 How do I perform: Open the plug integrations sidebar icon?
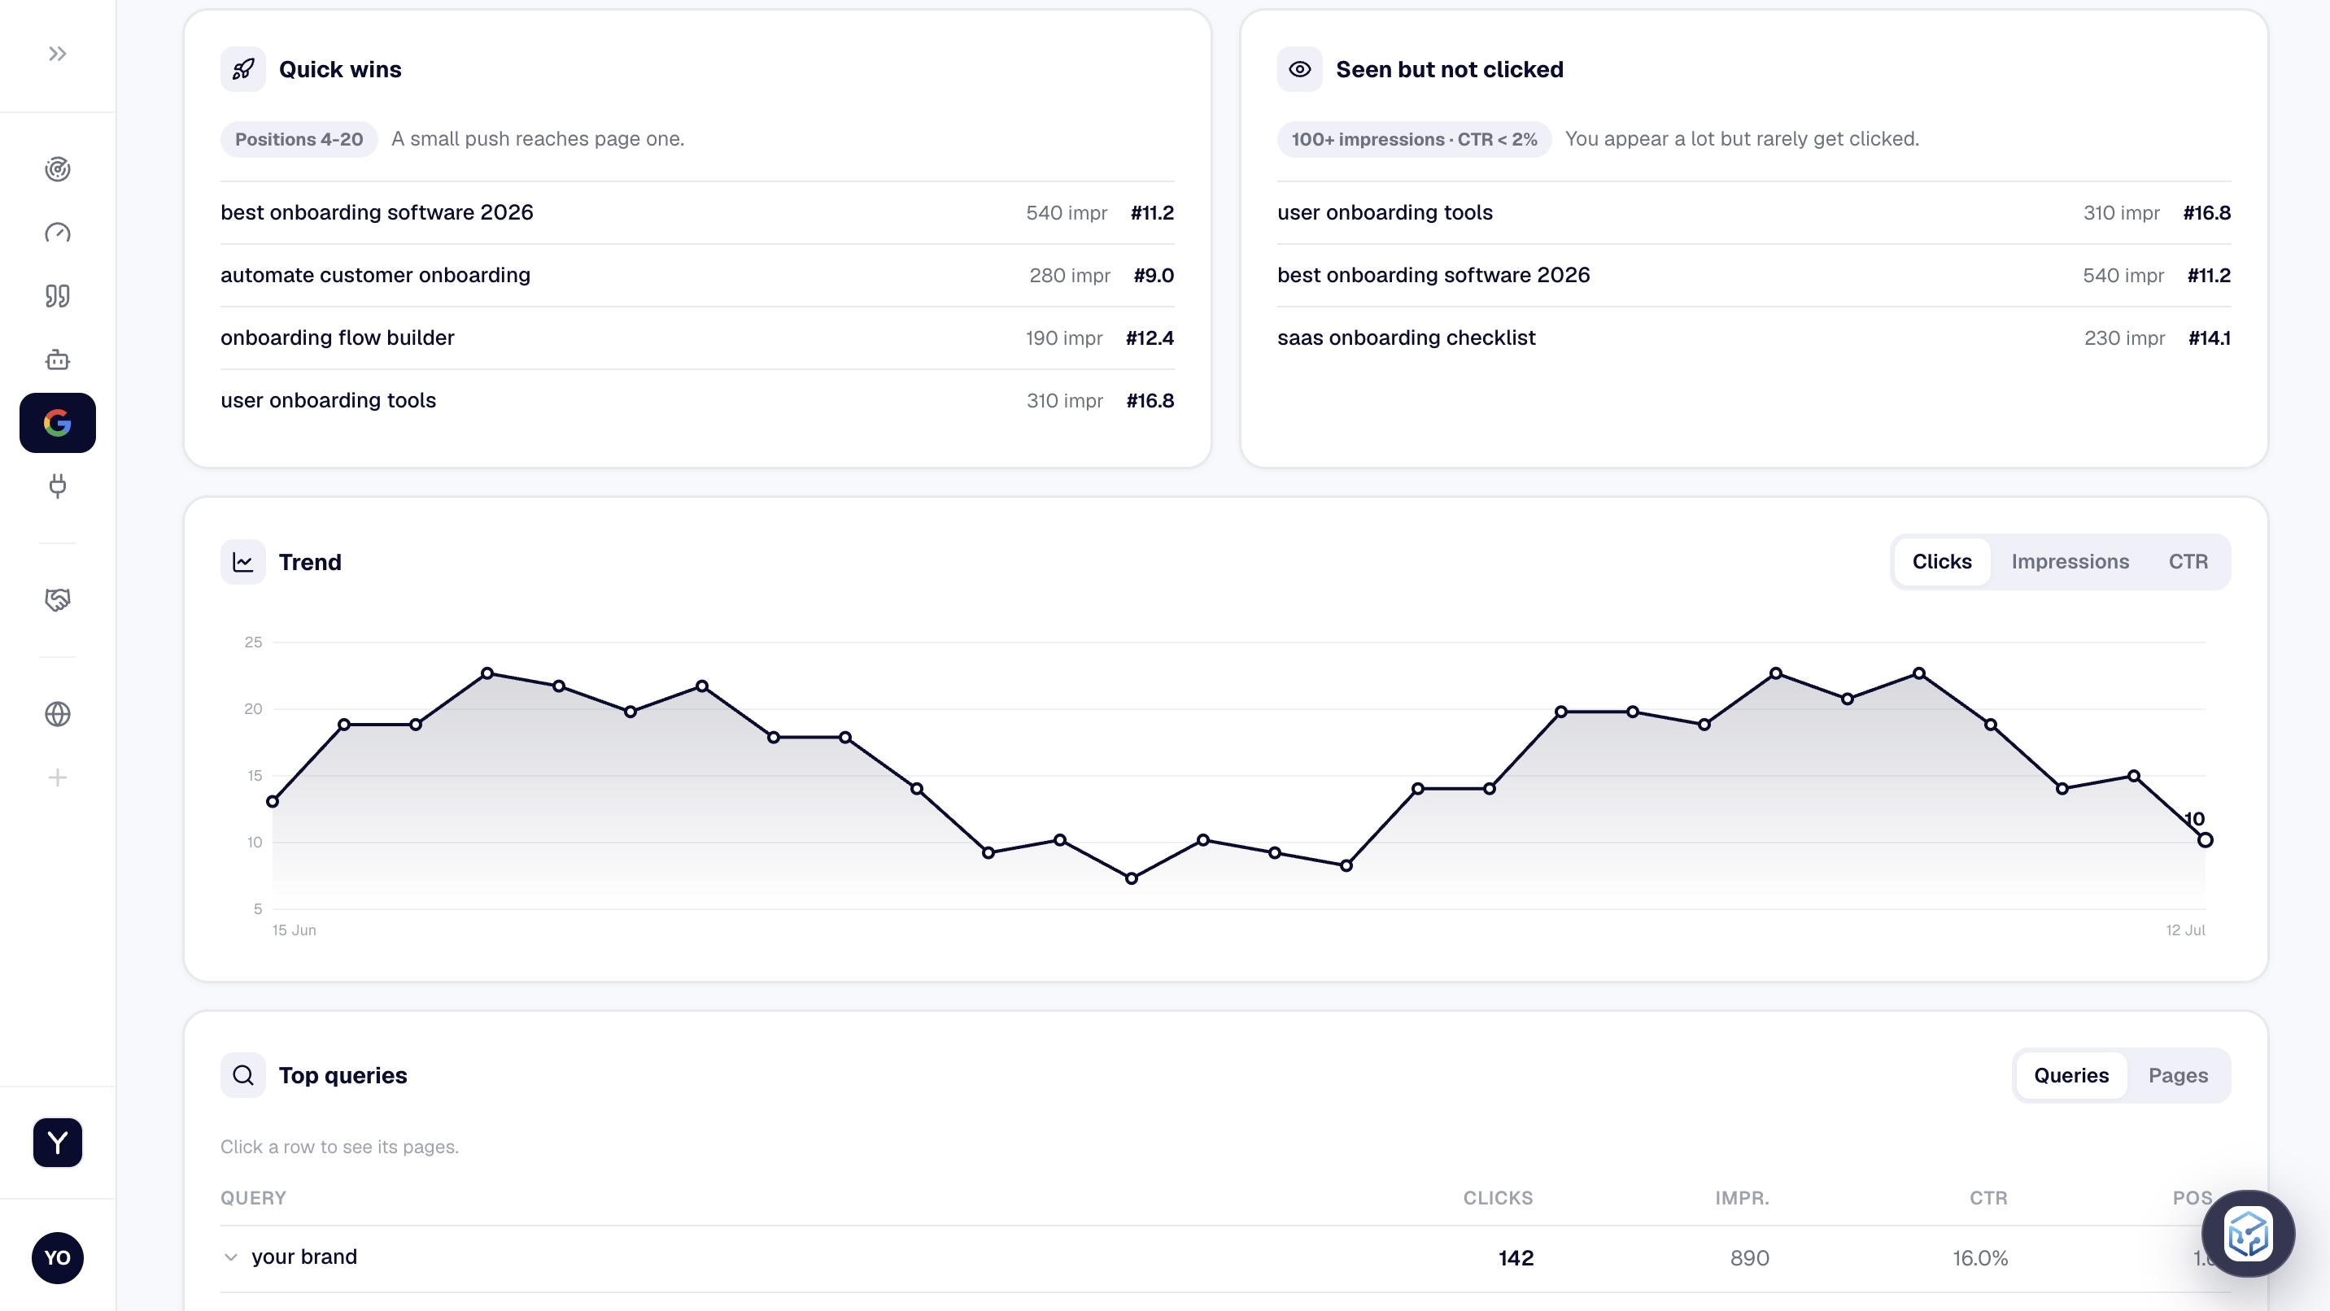pos(57,486)
